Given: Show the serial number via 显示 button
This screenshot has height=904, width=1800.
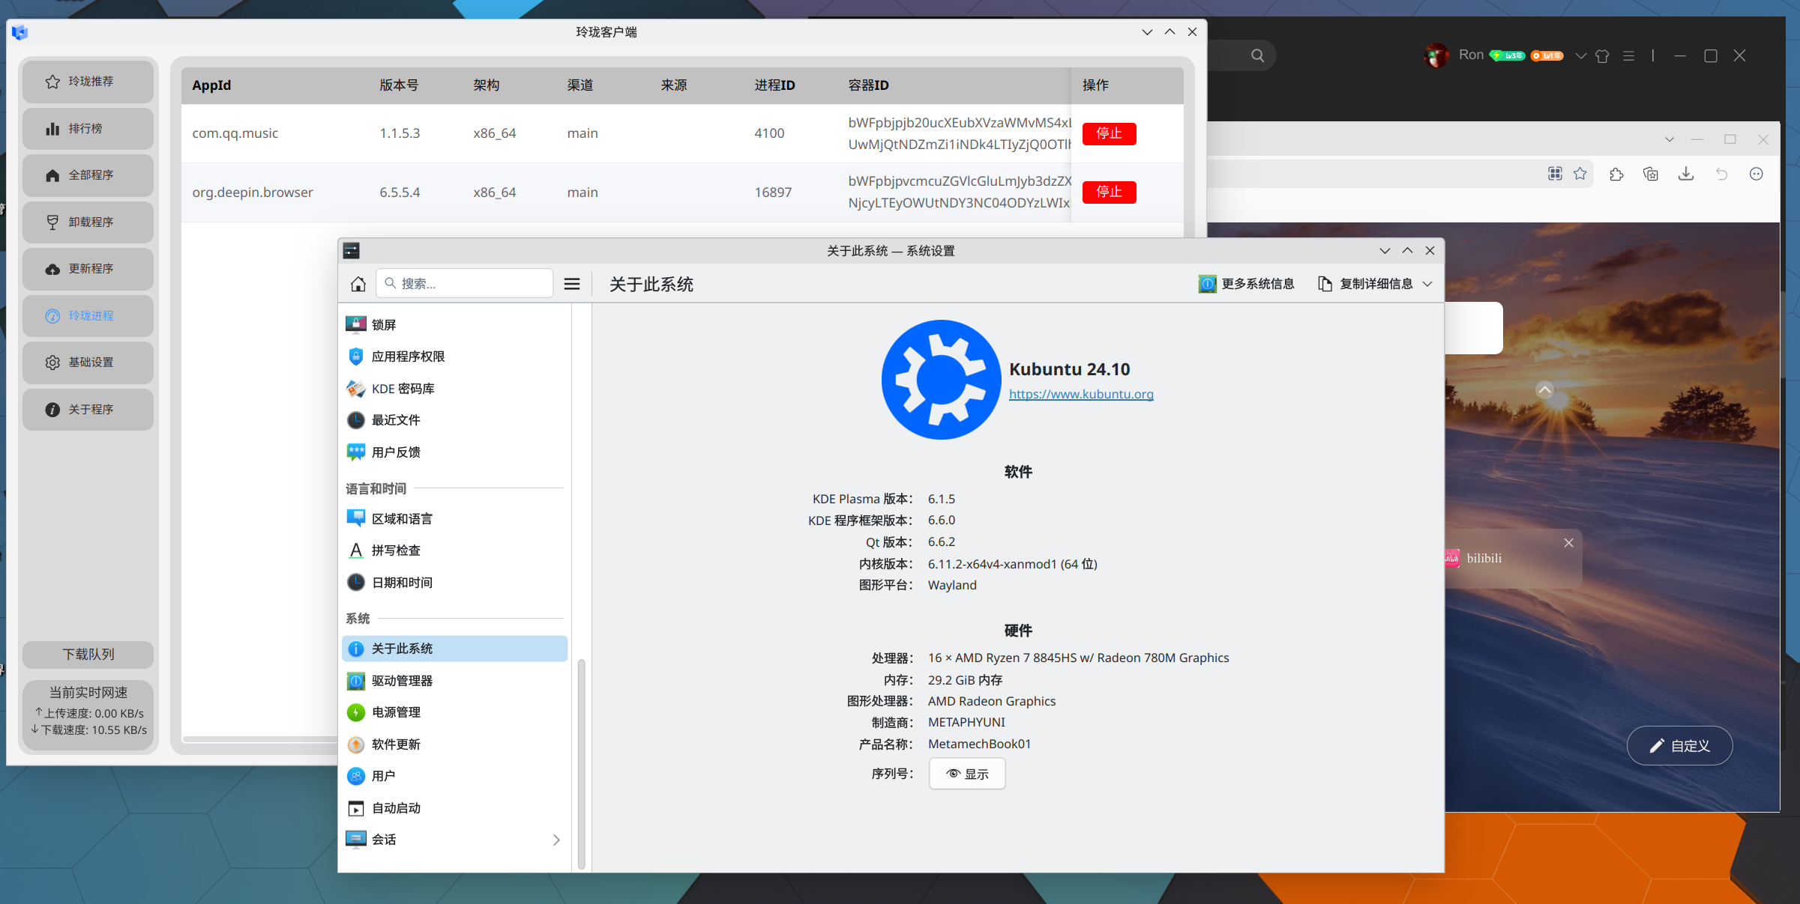Looking at the screenshot, I should [967, 774].
